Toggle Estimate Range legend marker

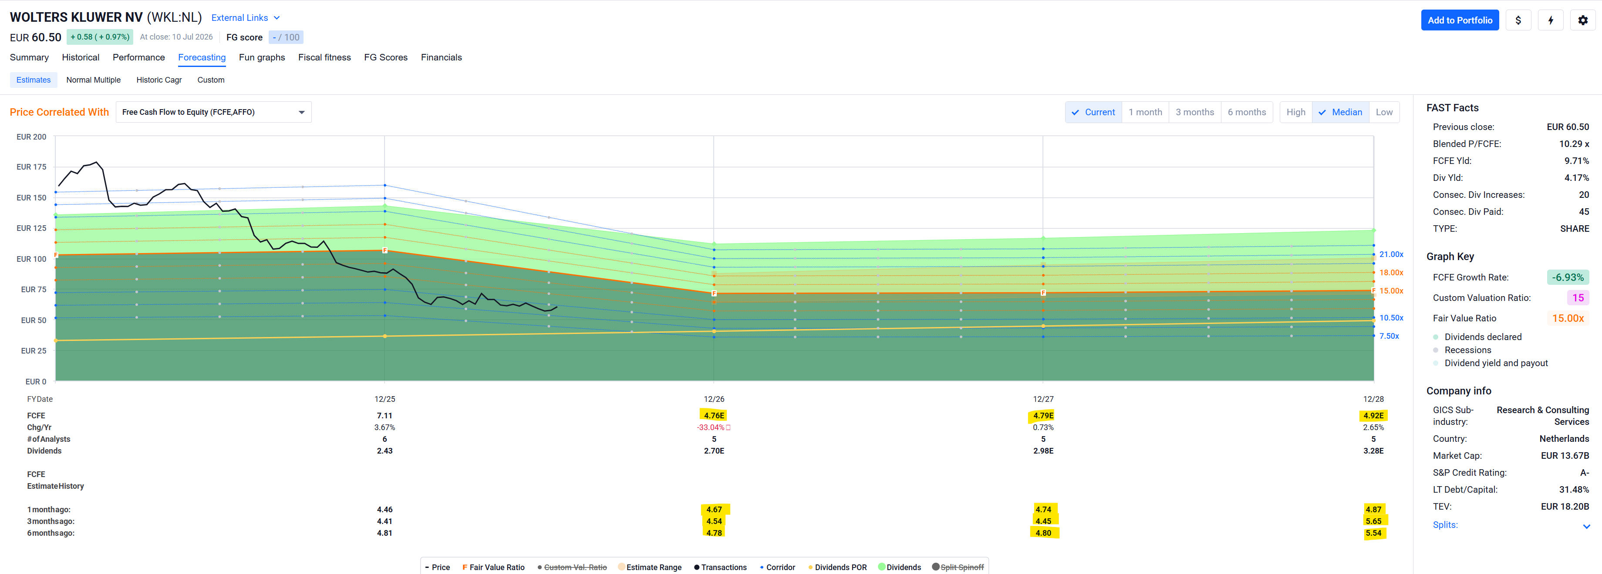tap(621, 567)
